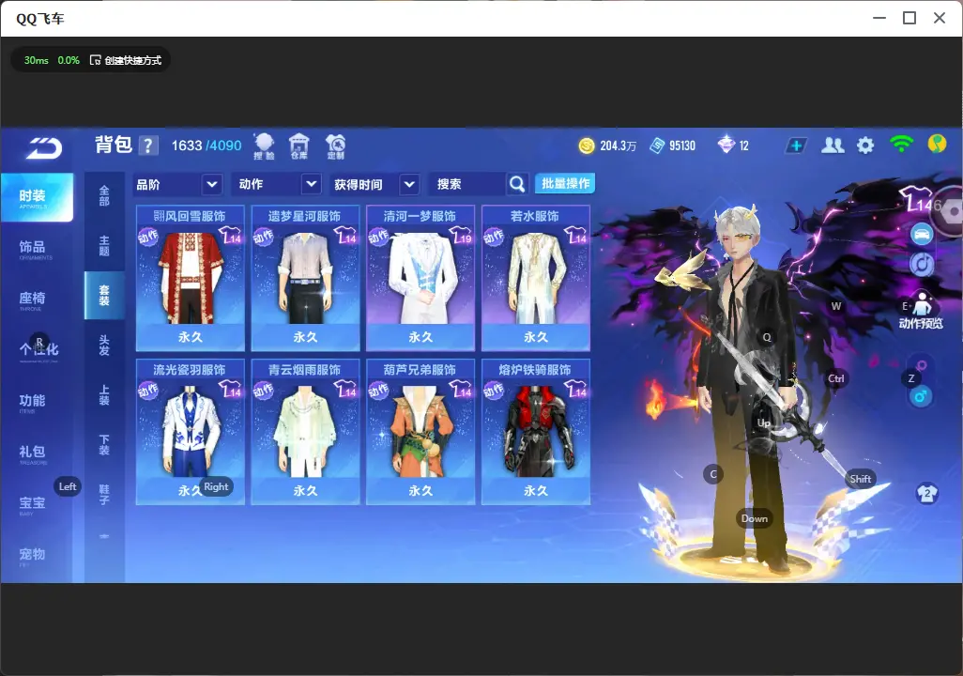Click the 创建快捷方式 shortcut icon
The width and height of the screenshot is (963, 676).
click(x=95, y=60)
